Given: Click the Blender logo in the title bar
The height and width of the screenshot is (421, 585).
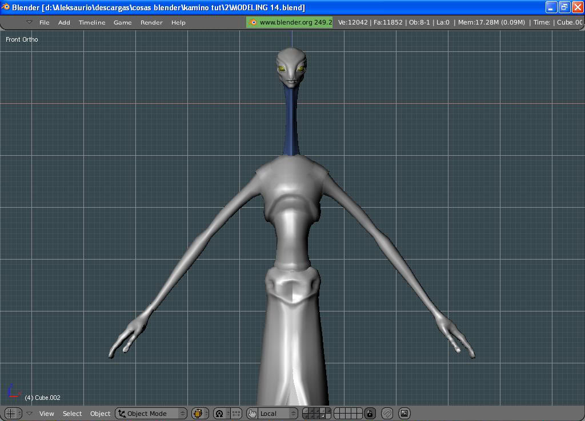Looking at the screenshot, I should tap(5, 7).
